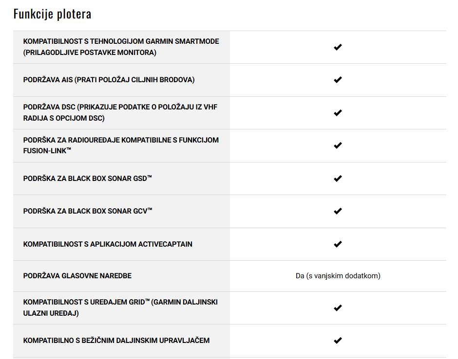Viewport: 458px width, 359px height.
Task: Click the checkmark for GRID device compatibility
Action: click(x=338, y=307)
